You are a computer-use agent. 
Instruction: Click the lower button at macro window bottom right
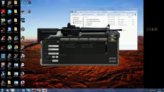point(112,62)
